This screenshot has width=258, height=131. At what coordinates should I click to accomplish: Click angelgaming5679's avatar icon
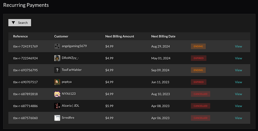click(x=57, y=46)
